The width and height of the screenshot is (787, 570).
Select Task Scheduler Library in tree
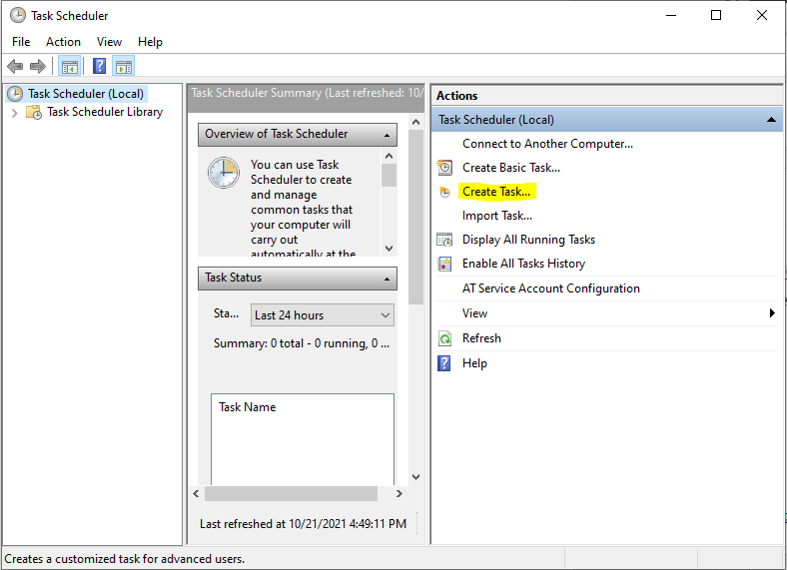click(x=105, y=112)
